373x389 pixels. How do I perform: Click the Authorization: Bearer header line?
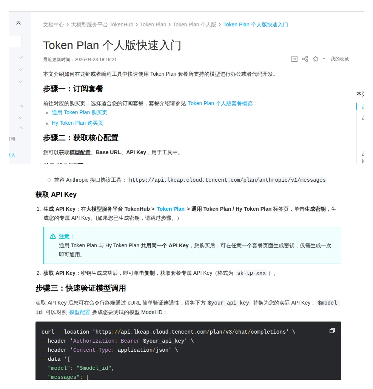tap(117, 341)
